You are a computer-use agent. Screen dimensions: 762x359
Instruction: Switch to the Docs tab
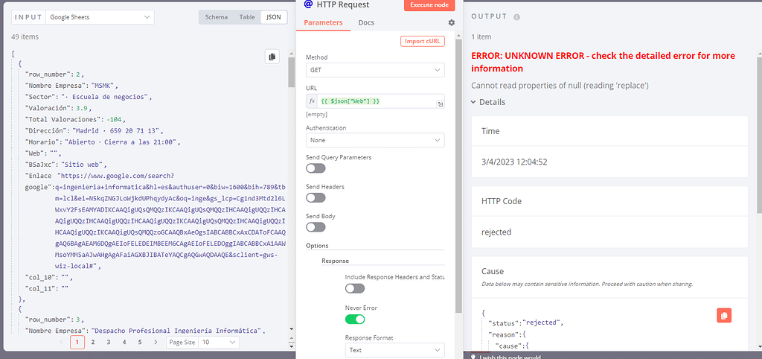[366, 22]
